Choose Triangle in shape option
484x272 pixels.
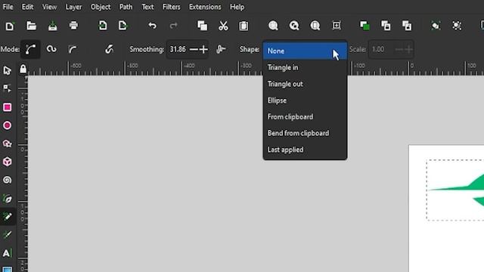pos(305,67)
